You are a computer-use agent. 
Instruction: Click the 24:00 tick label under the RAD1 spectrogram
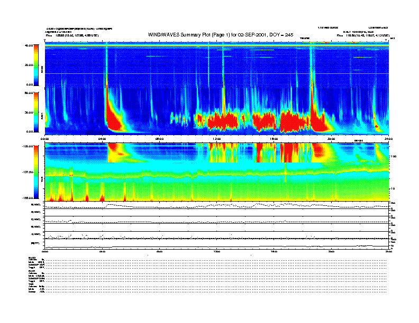coord(388,139)
